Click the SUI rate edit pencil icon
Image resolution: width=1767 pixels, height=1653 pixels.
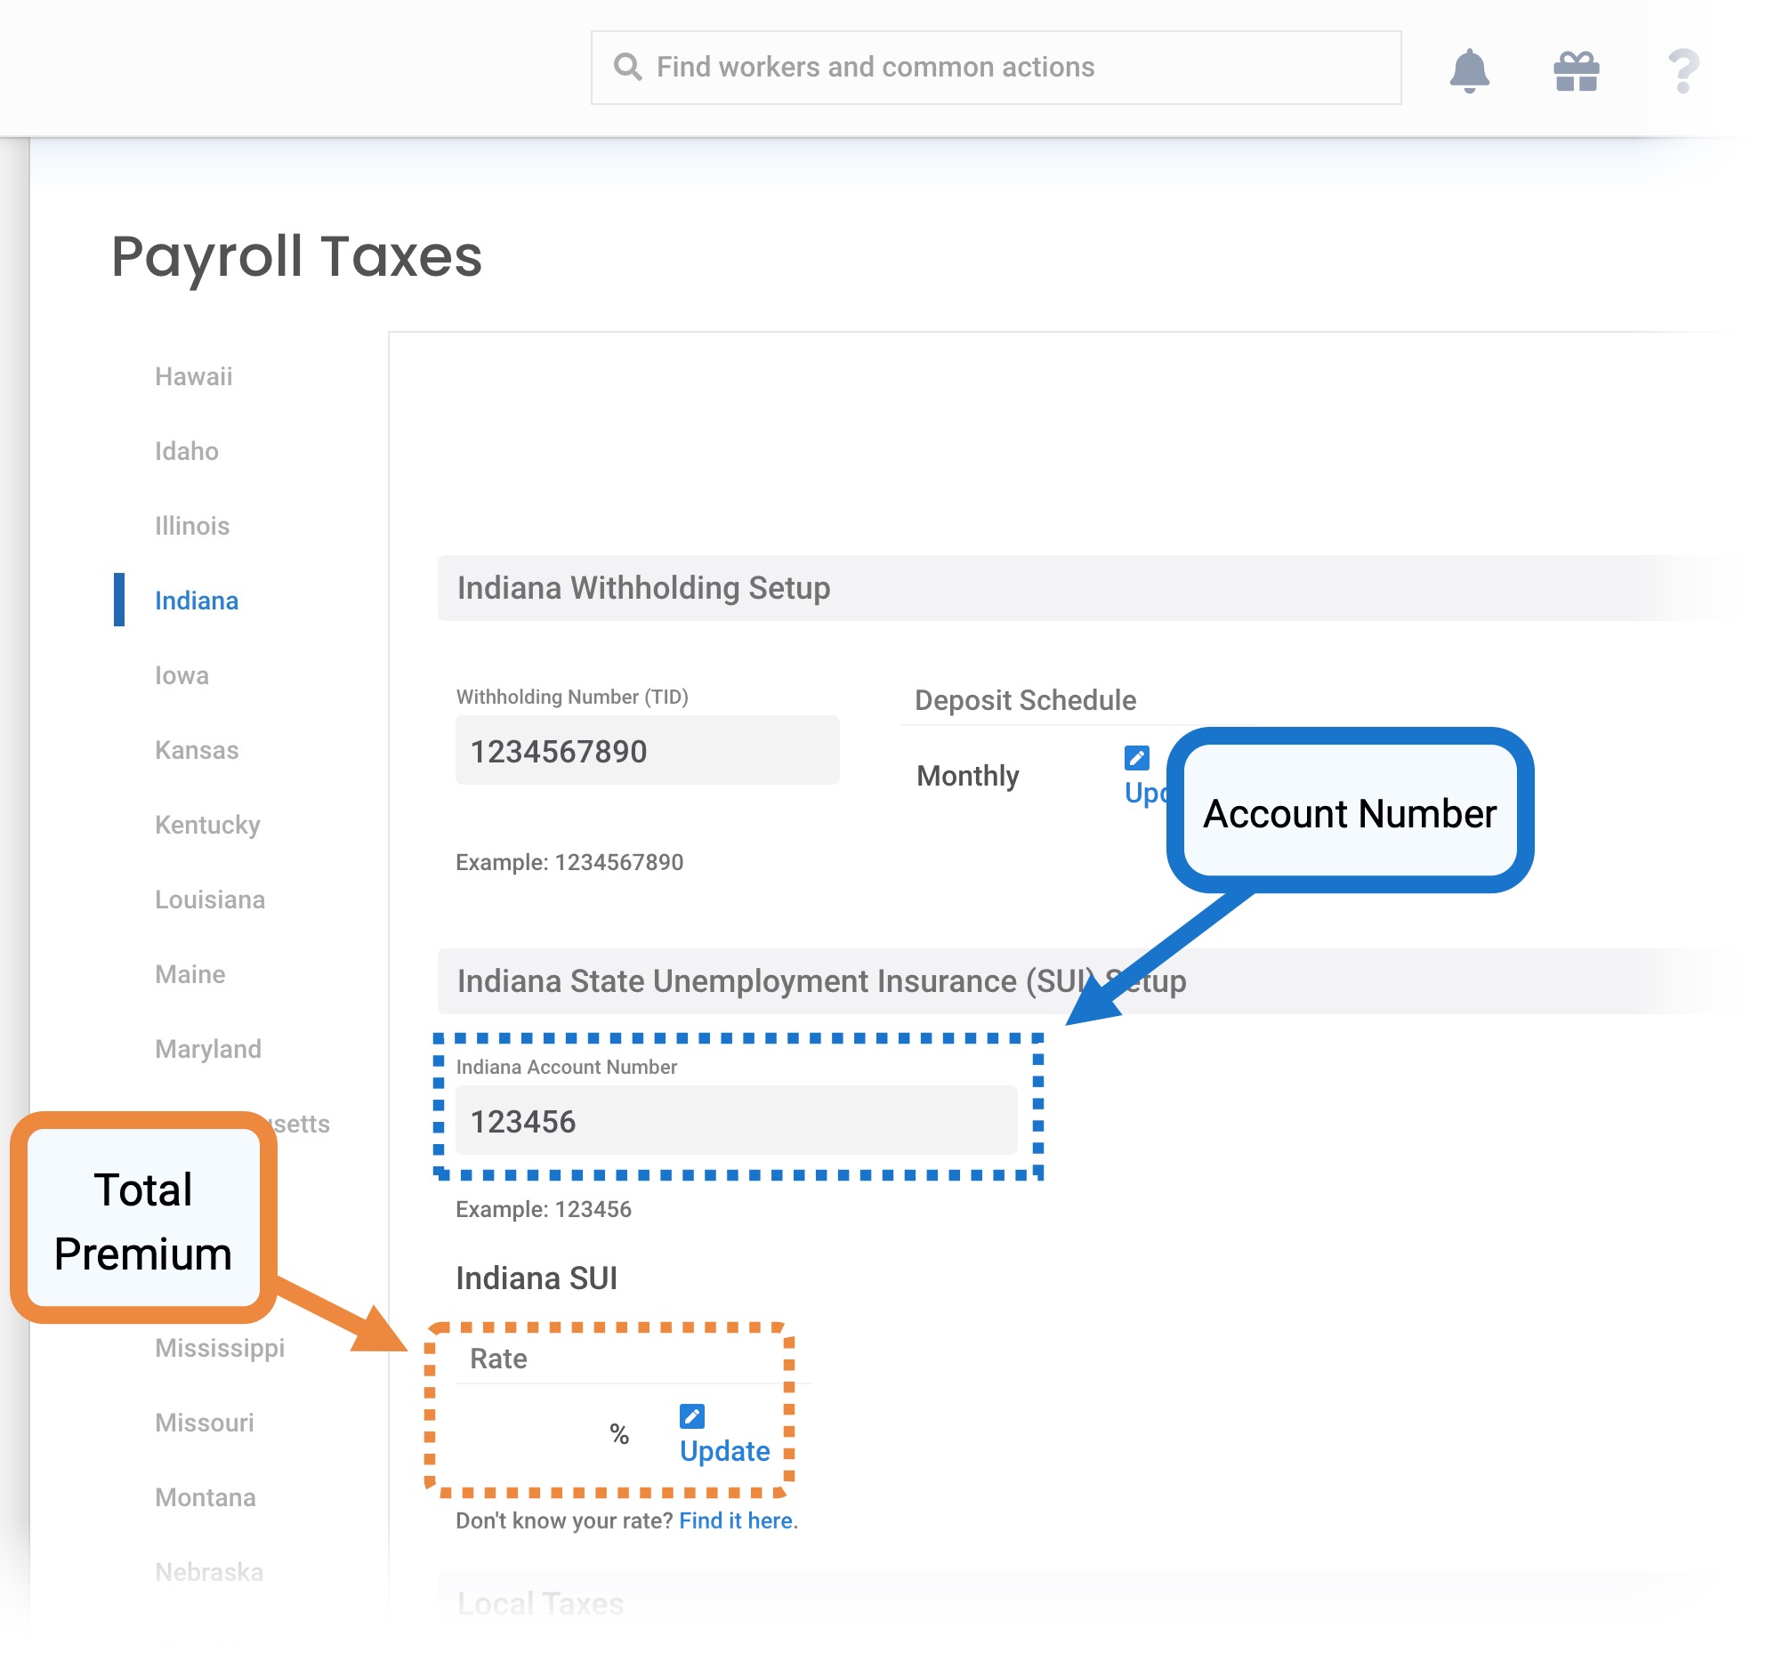pyautogui.click(x=691, y=1415)
